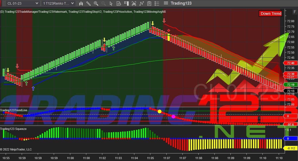Click the 11:05 time axis label
298x161 pixels.
point(150,158)
